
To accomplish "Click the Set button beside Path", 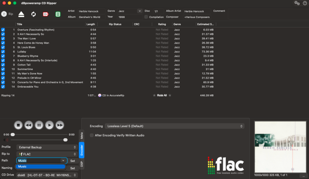I will click(72, 161).
